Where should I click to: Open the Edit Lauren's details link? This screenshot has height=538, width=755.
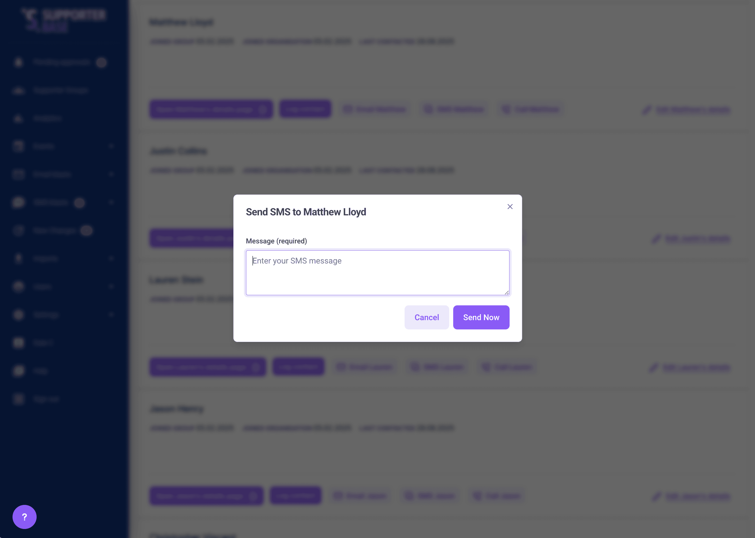(x=696, y=367)
